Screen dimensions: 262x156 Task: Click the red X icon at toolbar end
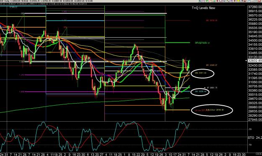pos(259,1)
